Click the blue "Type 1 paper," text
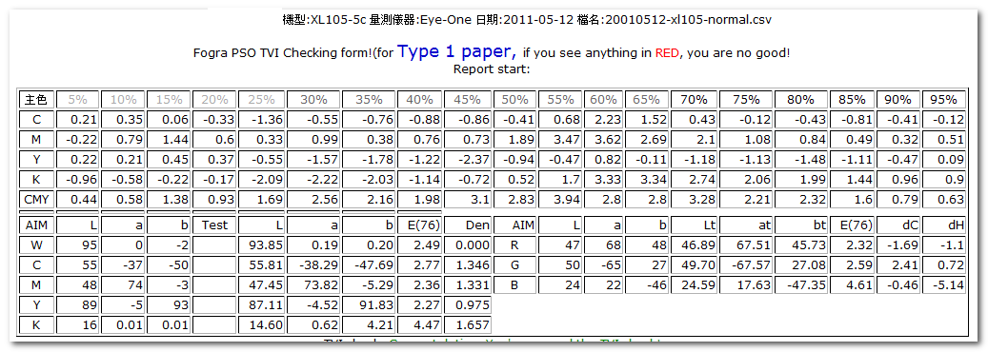Viewport: 988px width, 352px height. pyautogui.click(x=457, y=51)
